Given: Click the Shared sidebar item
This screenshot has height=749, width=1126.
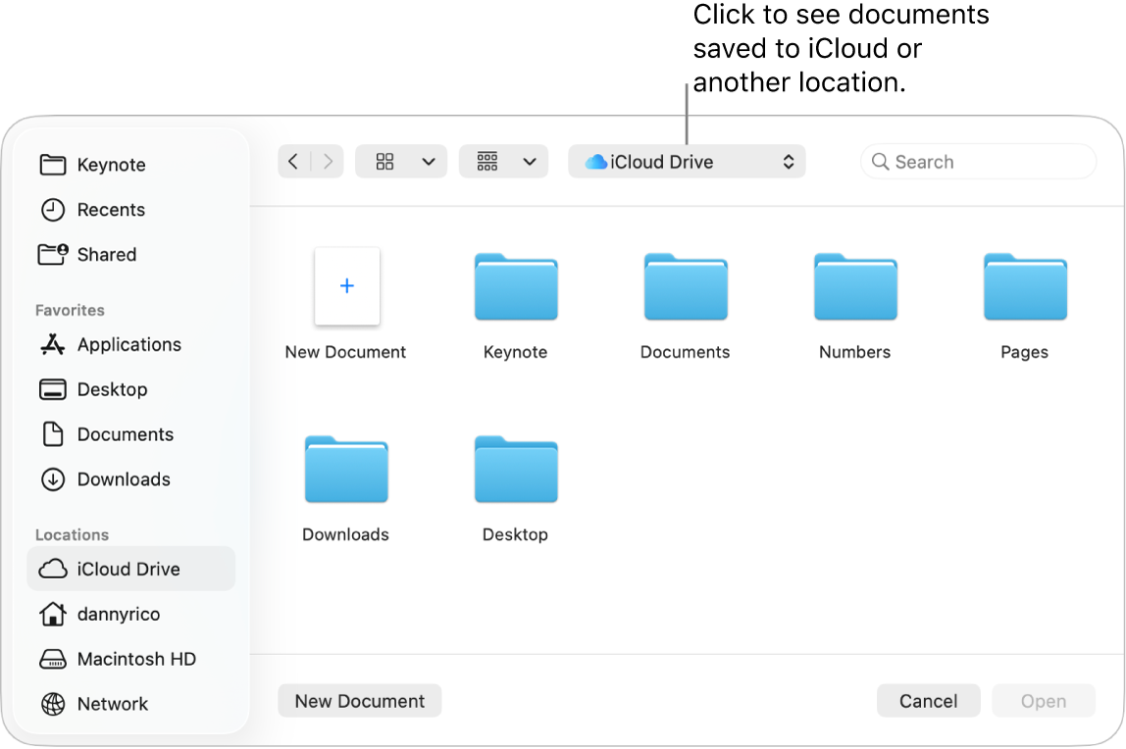Looking at the screenshot, I should (106, 254).
